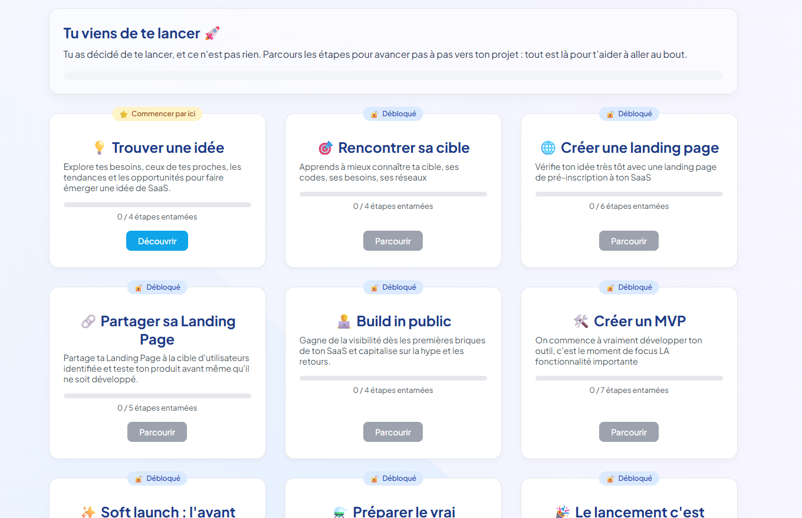Click Parcourir on the Rencontrer sa cible card

393,241
